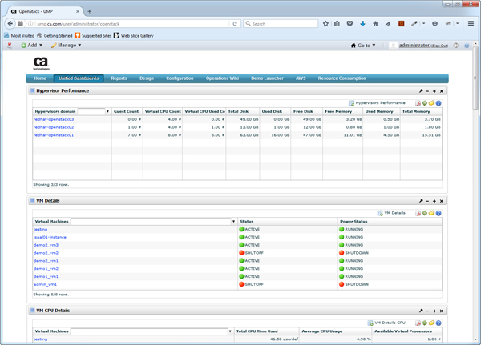Click the Firefox bookmark star icon

(325, 24)
